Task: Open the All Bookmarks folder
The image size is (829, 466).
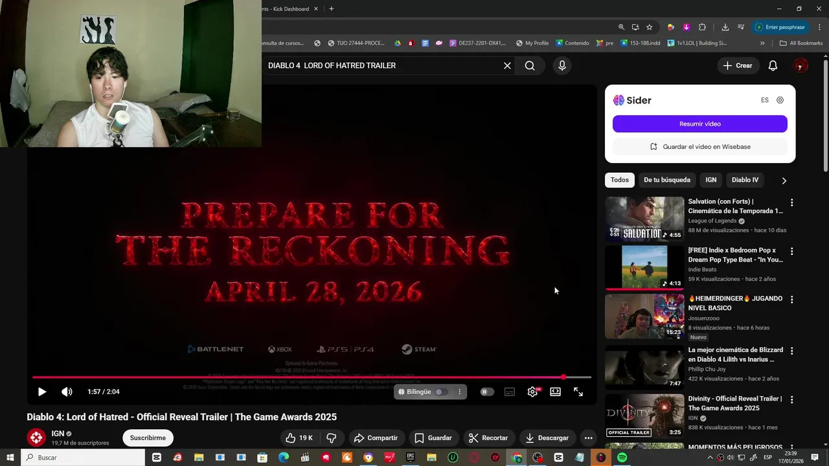Action: point(801,43)
